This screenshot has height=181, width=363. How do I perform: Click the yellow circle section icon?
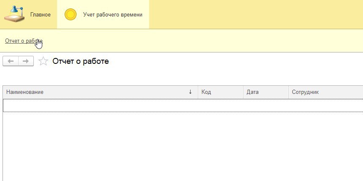pos(71,14)
